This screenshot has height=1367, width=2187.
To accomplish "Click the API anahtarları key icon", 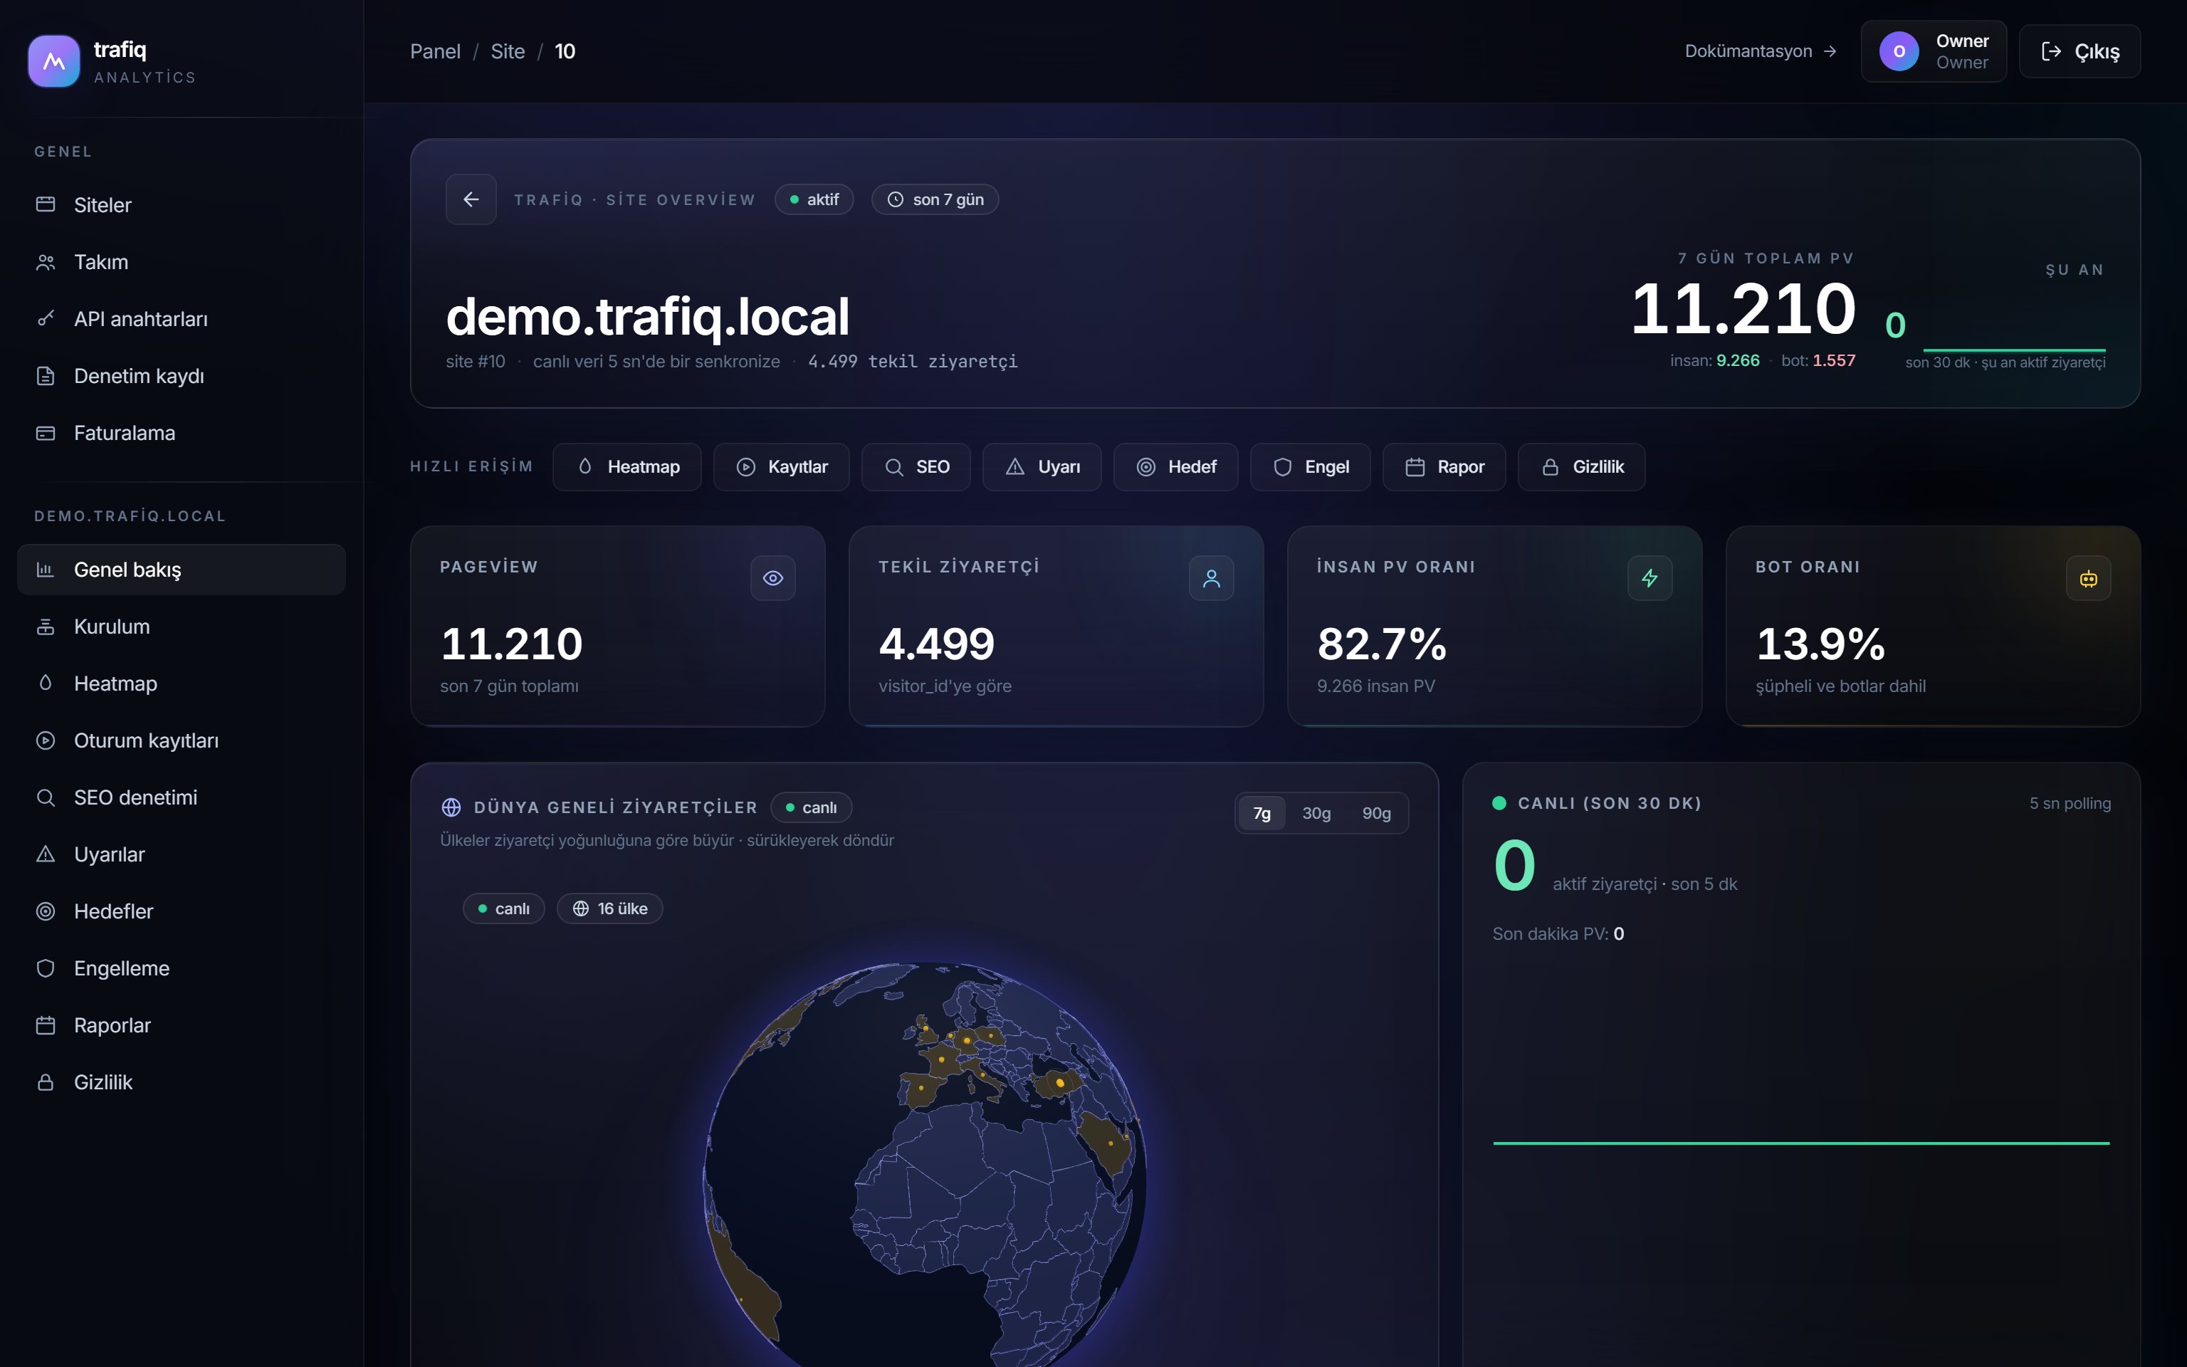I will pos(45,318).
